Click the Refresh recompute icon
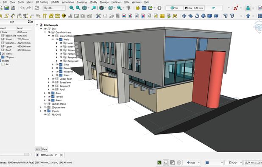 click(37, 8)
